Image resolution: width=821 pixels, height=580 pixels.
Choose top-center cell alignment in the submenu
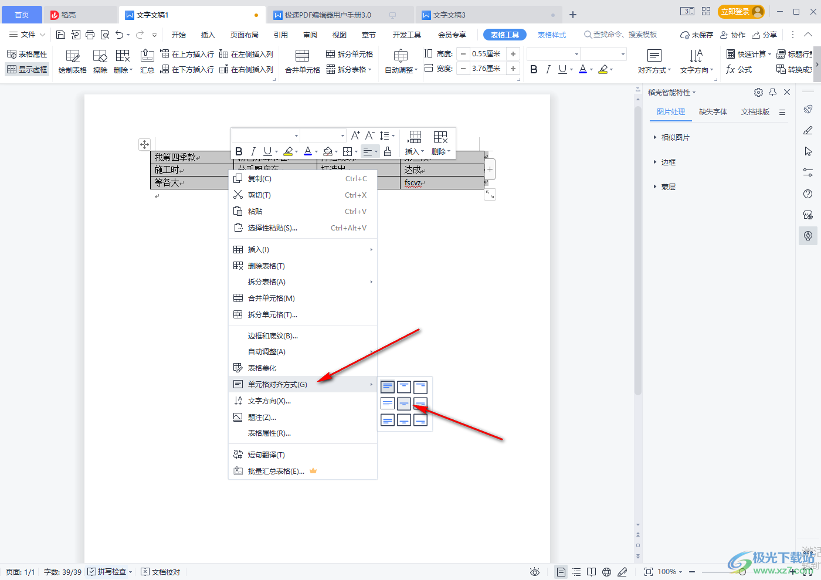(404, 387)
